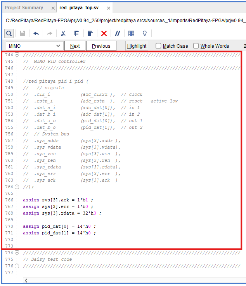The image size is (246, 286).
Task: Click the file path text below the tabs
Action: [125, 21]
